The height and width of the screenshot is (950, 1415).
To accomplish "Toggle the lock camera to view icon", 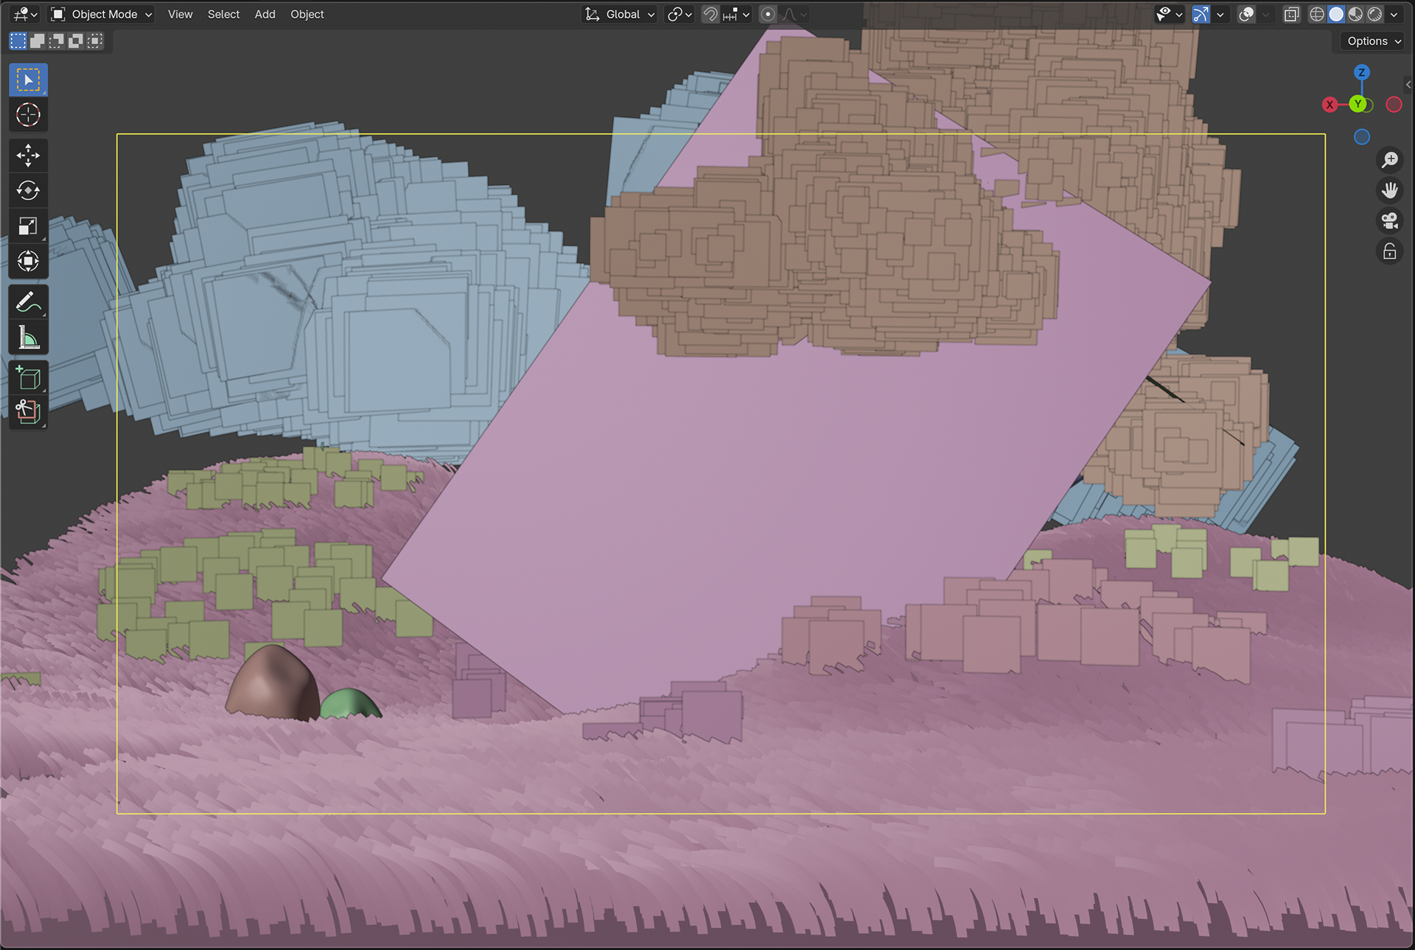I will pyautogui.click(x=1389, y=251).
